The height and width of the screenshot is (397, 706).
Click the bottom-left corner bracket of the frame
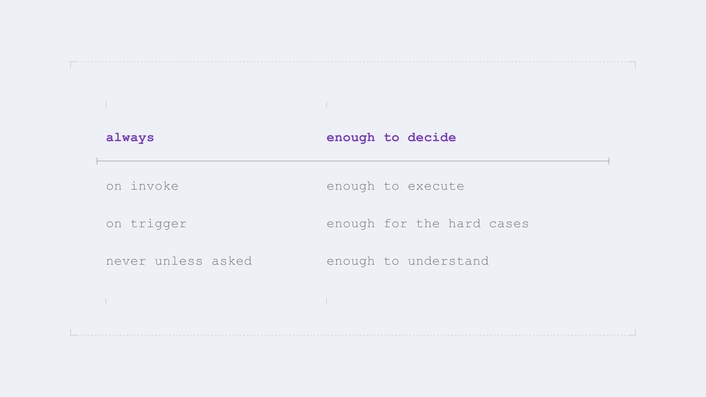[x=73, y=332]
